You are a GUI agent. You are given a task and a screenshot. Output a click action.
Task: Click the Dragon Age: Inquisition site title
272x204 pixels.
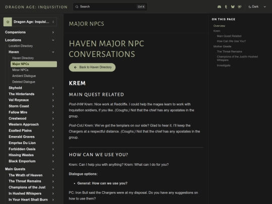pos(36,7)
